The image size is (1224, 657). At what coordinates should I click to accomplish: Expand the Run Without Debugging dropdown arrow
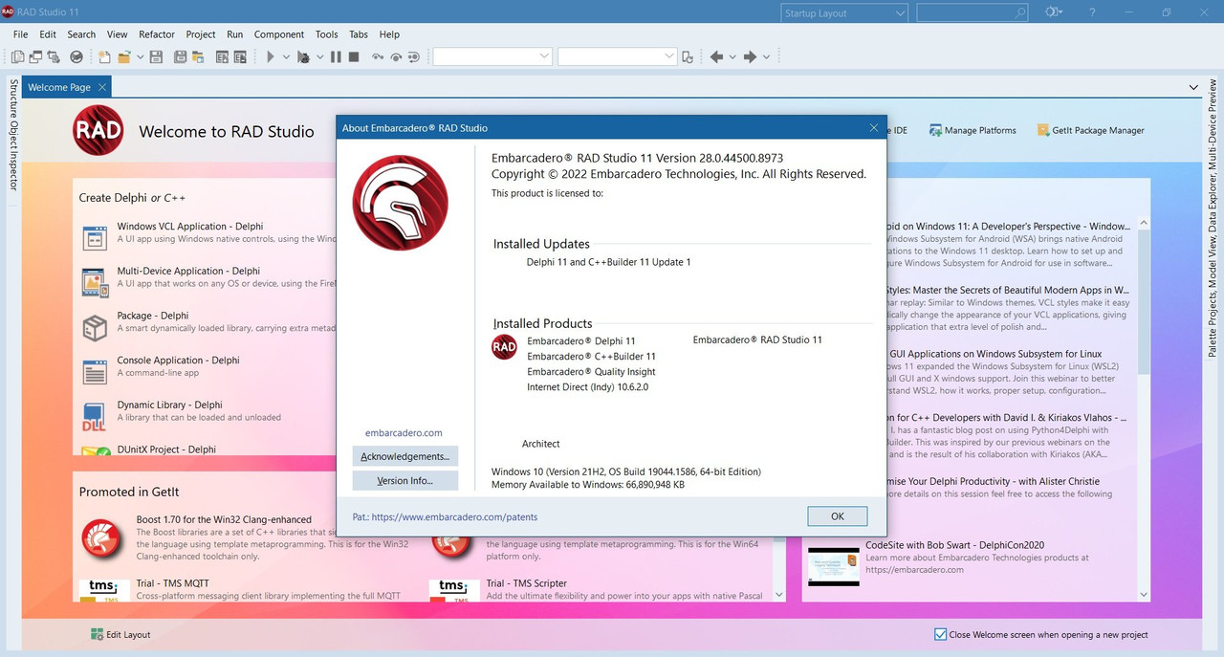[x=286, y=57]
